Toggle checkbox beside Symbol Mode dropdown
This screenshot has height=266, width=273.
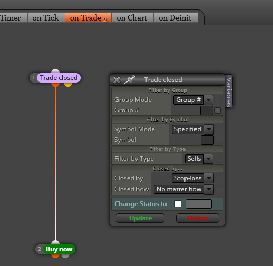click(x=218, y=129)
